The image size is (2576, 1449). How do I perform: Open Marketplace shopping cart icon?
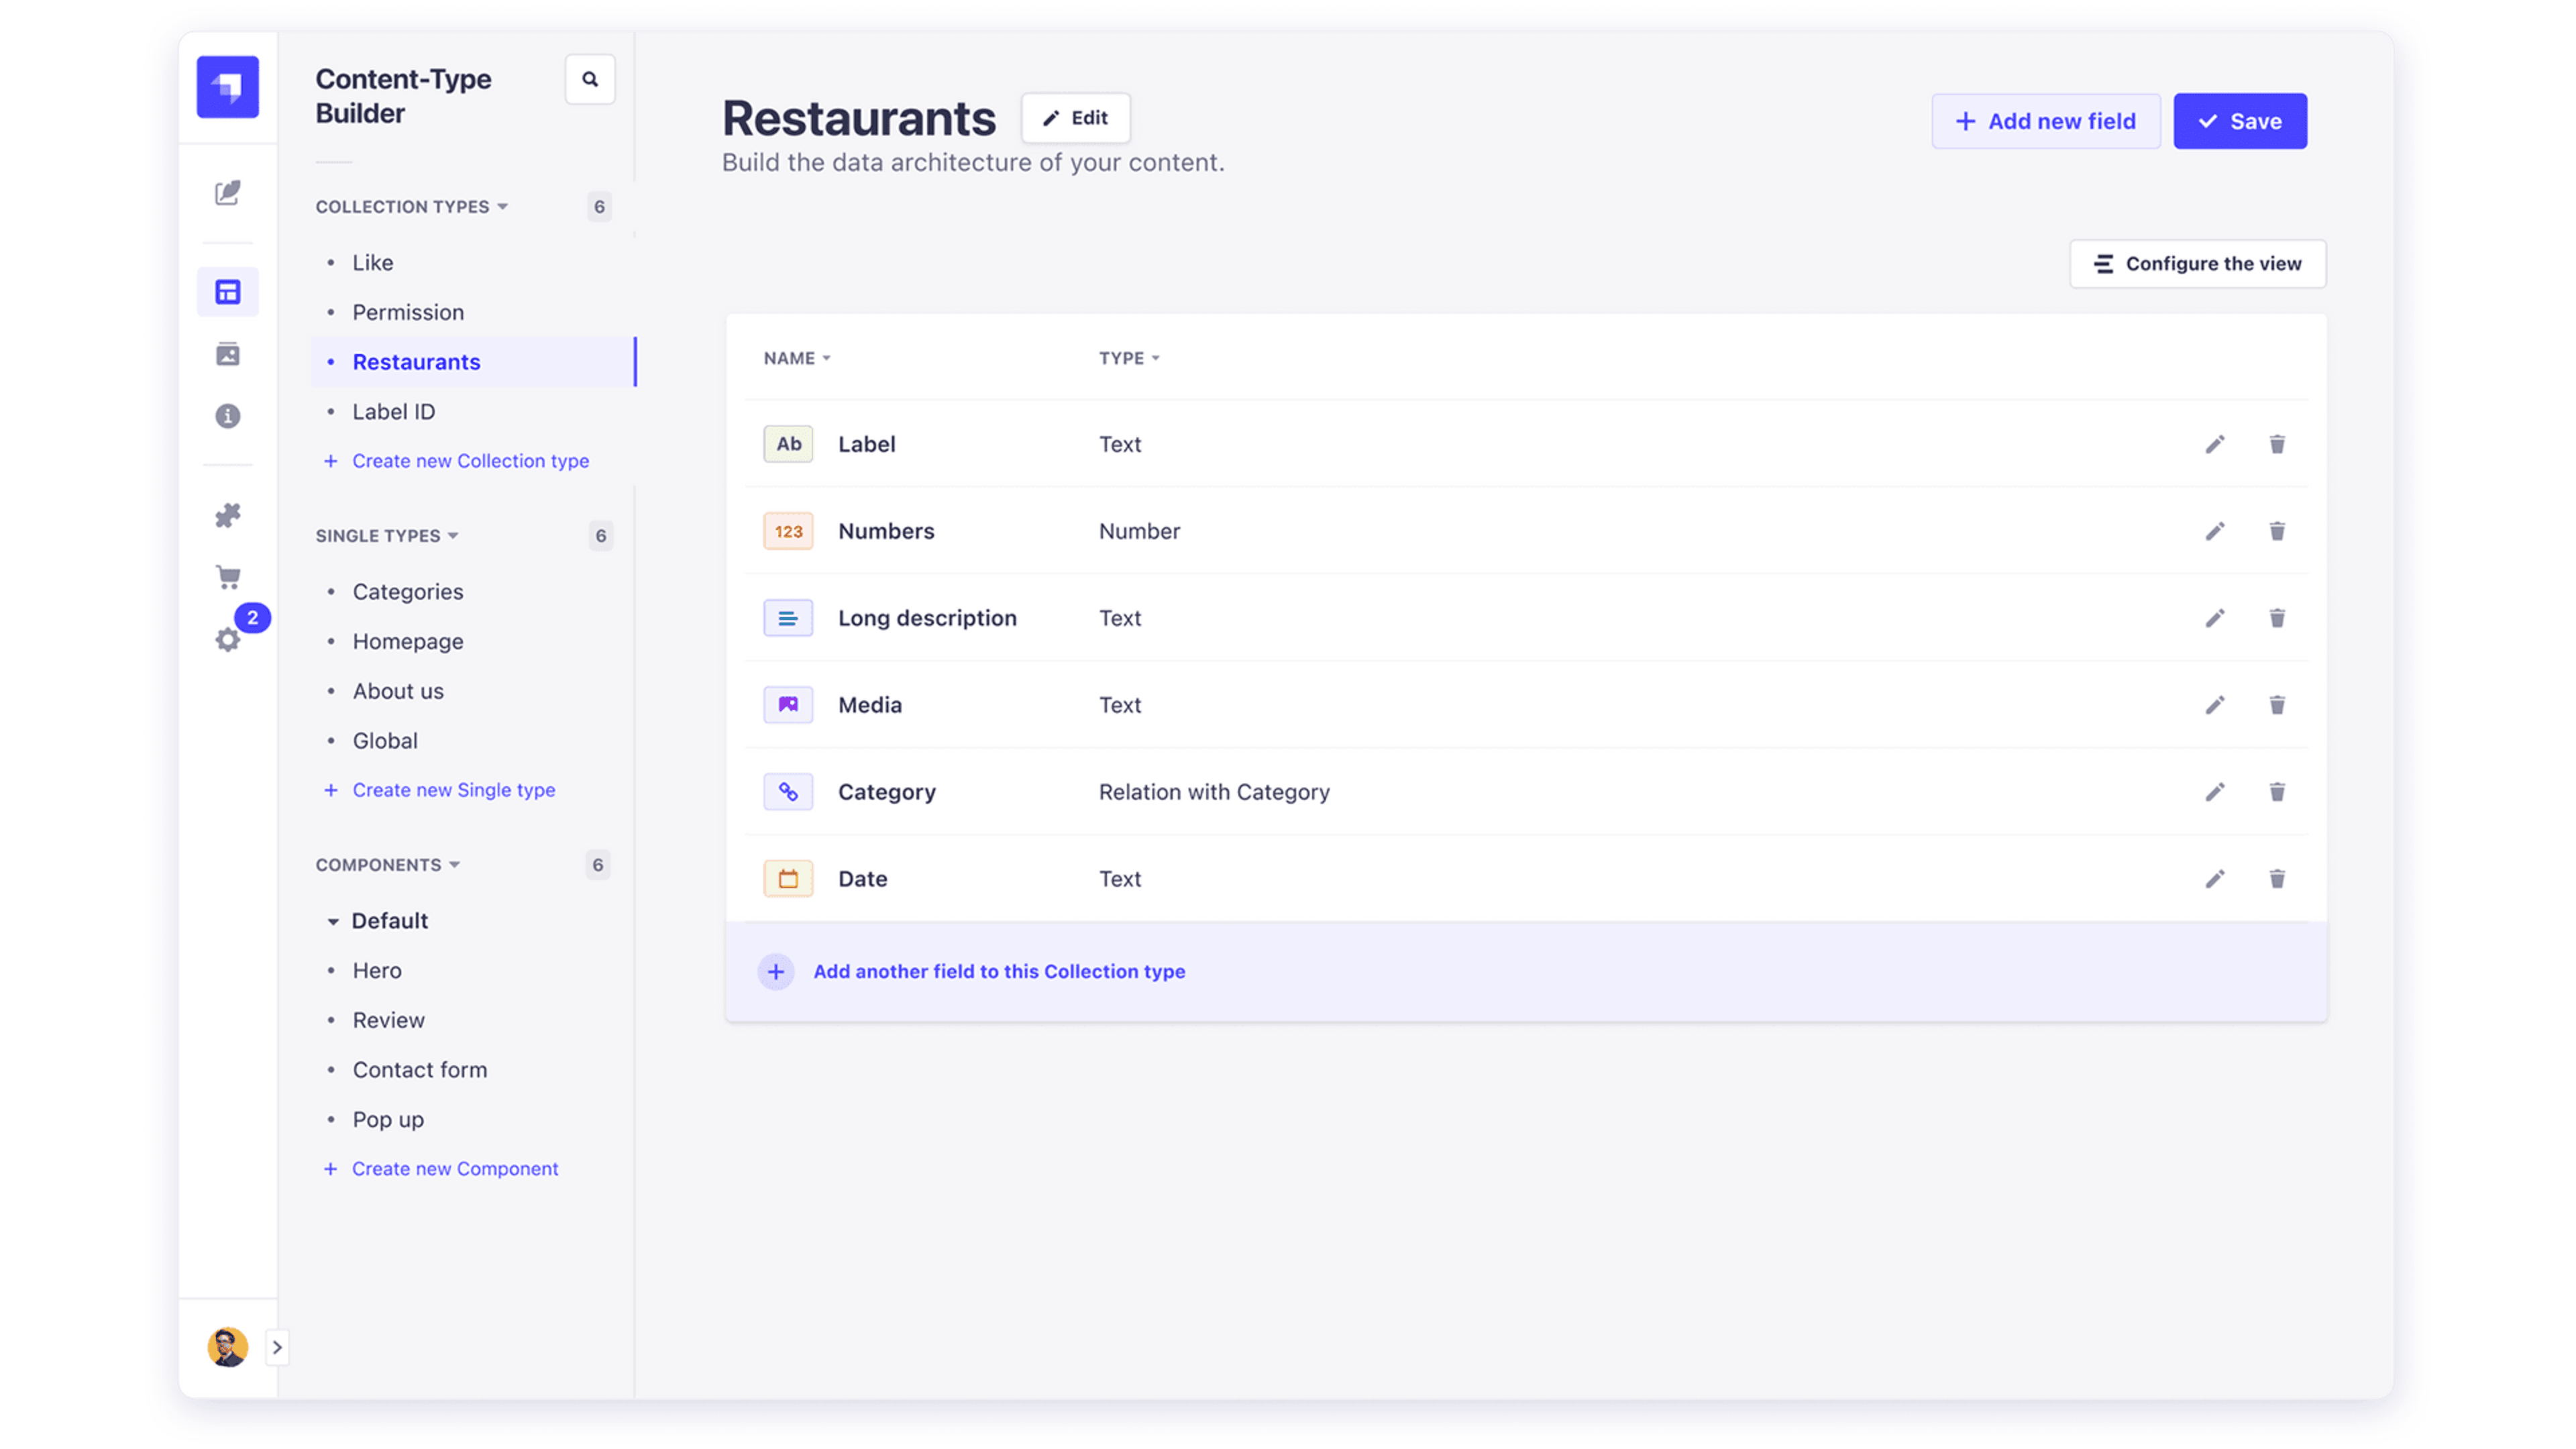click(228, 577)
